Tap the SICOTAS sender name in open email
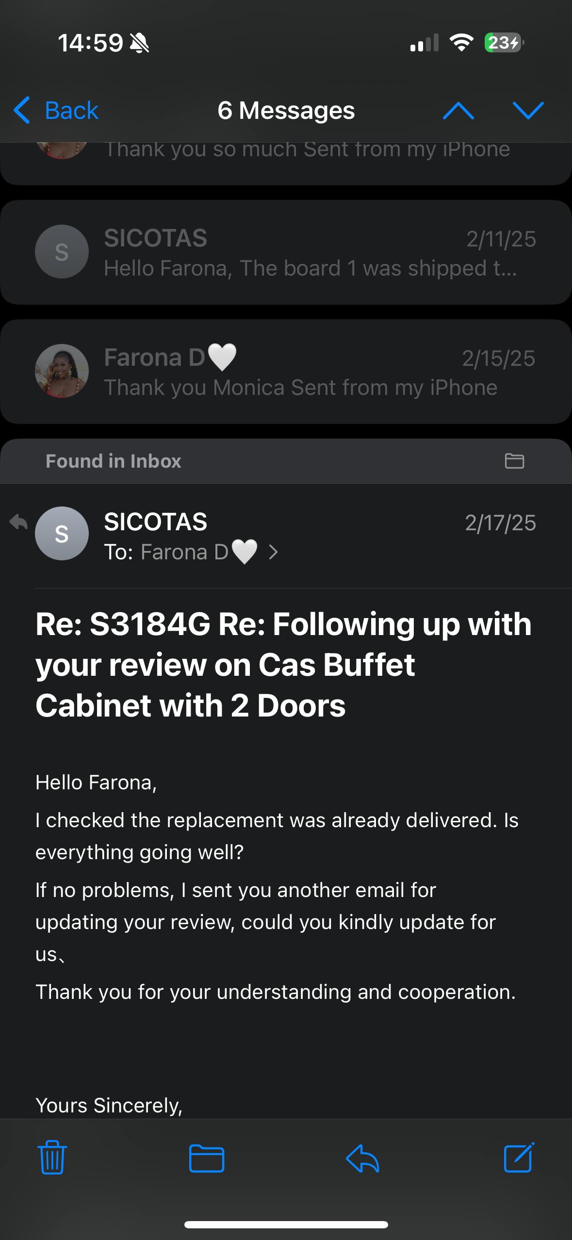Viewport: 572px width, 1240px height. click(x=155, y=522)
